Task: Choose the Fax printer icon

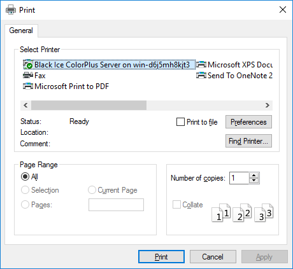Action: point(28,76)
